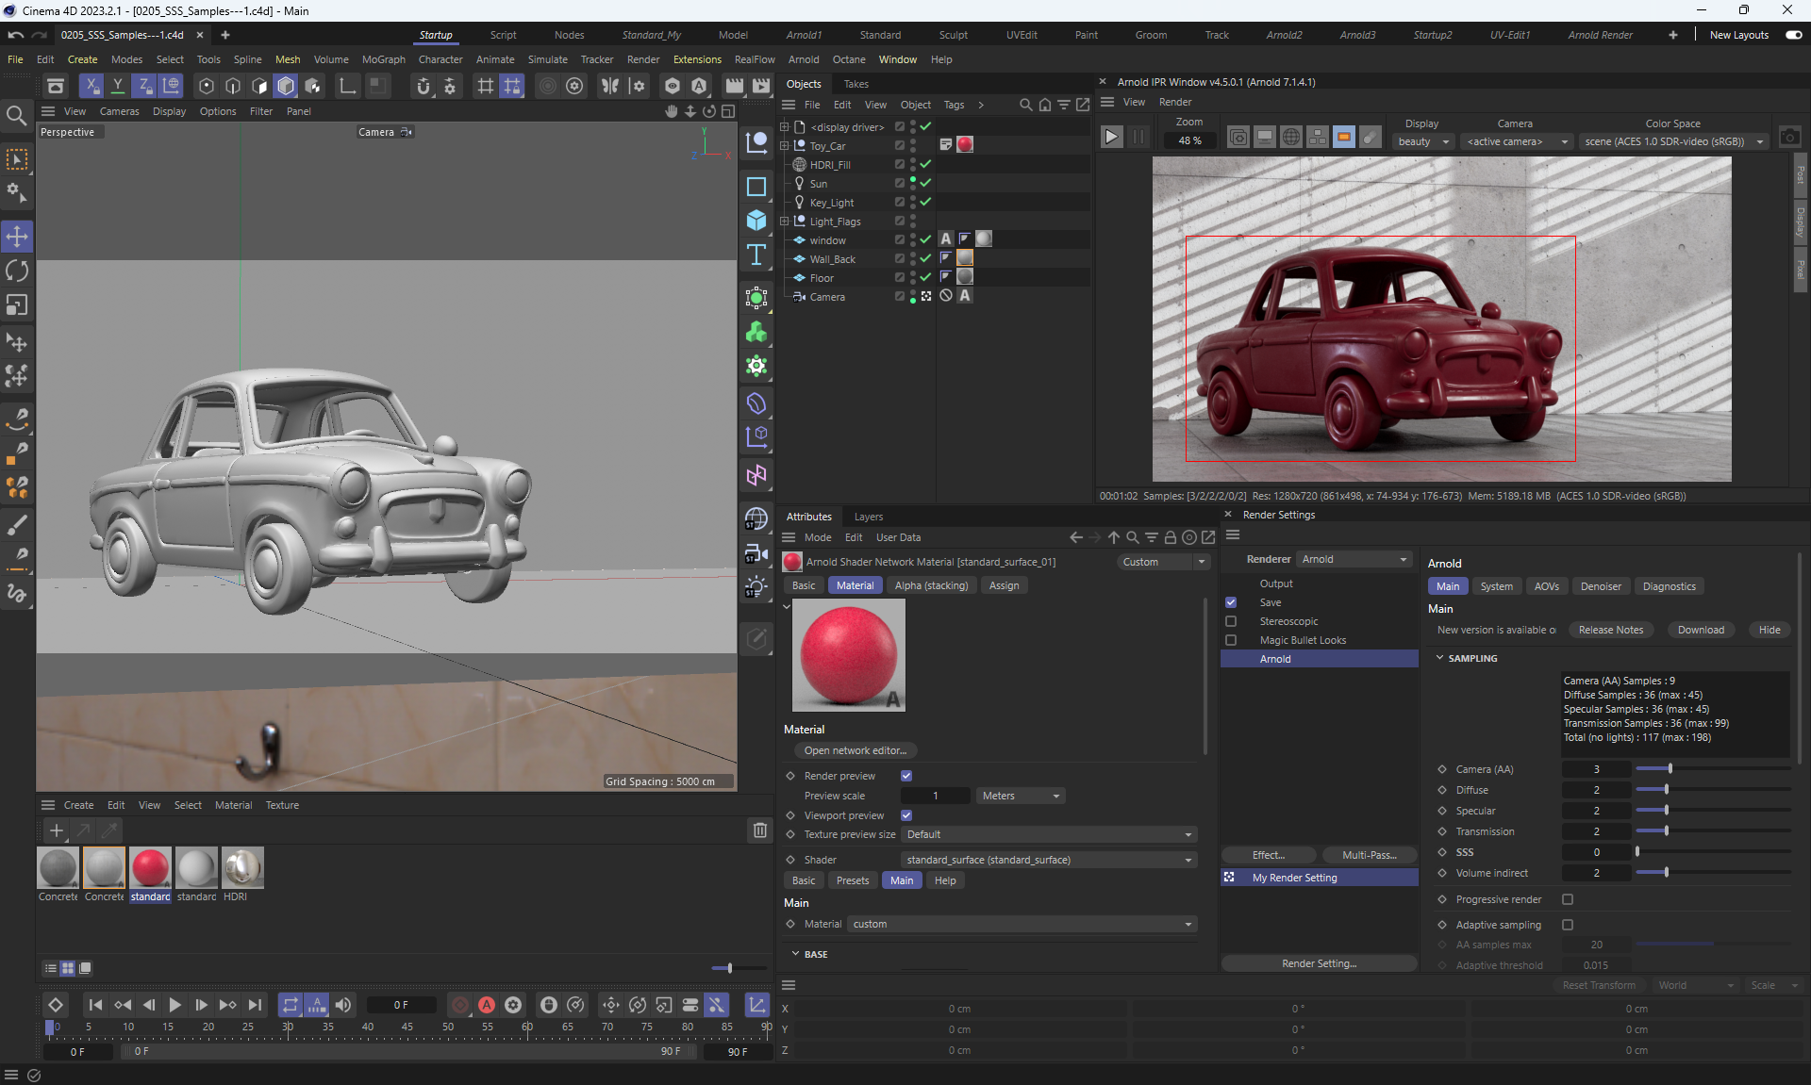Open the Renderer Arnold dropdown
1811x1085 pixels.
point(1354,559)
